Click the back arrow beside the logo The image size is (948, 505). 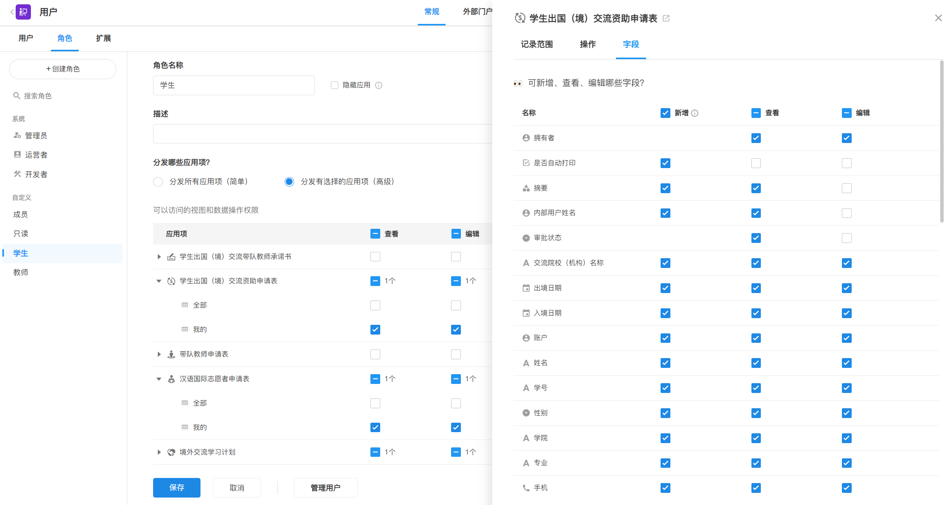point(12,12)
